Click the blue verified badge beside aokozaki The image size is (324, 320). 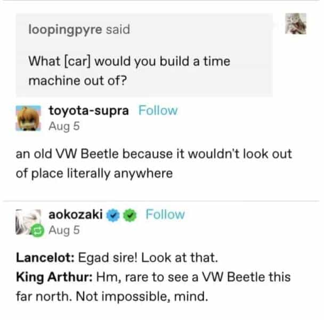click(112, 215)
